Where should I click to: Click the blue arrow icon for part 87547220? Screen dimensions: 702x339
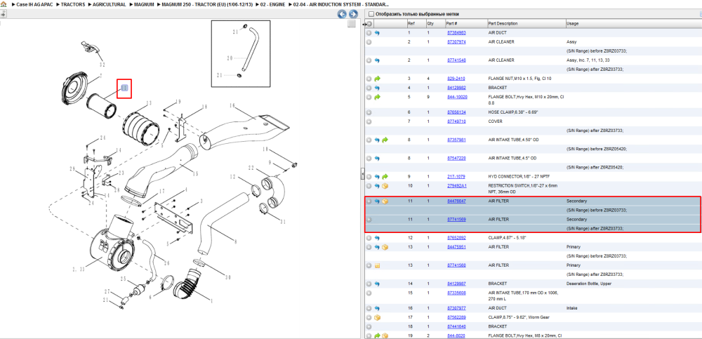tap(377, 158)
